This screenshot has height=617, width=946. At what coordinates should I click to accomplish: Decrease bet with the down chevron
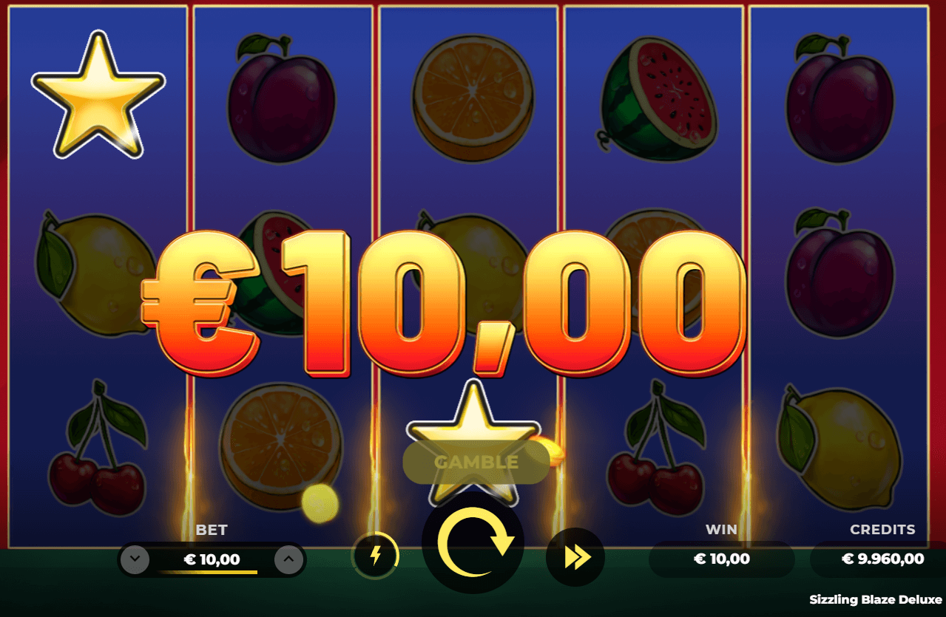click(135, 559)
